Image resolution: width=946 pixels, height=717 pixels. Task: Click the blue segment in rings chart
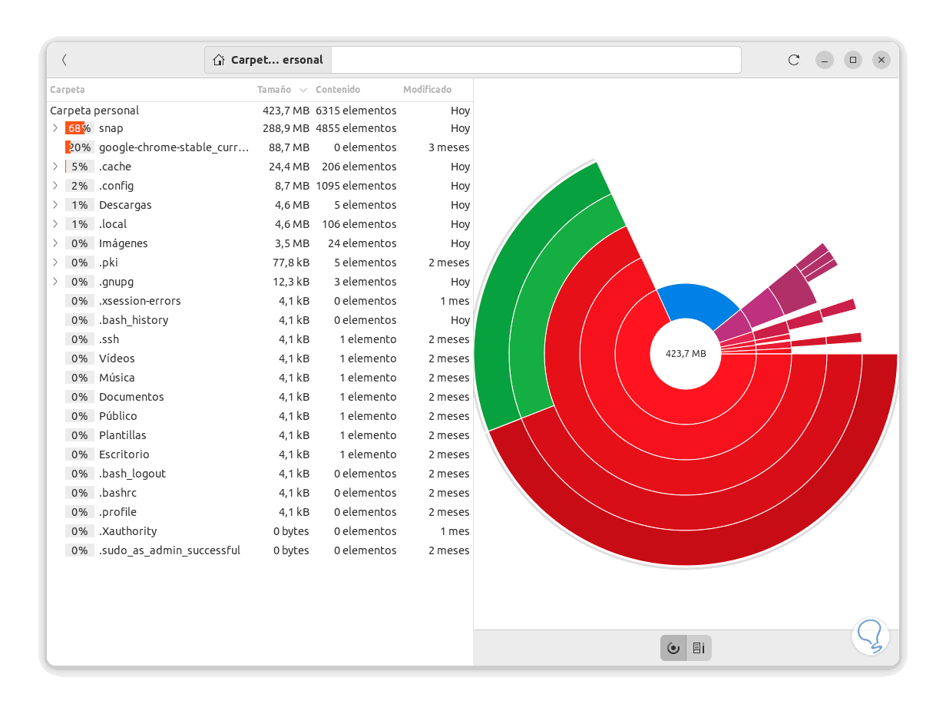(697, 302)
